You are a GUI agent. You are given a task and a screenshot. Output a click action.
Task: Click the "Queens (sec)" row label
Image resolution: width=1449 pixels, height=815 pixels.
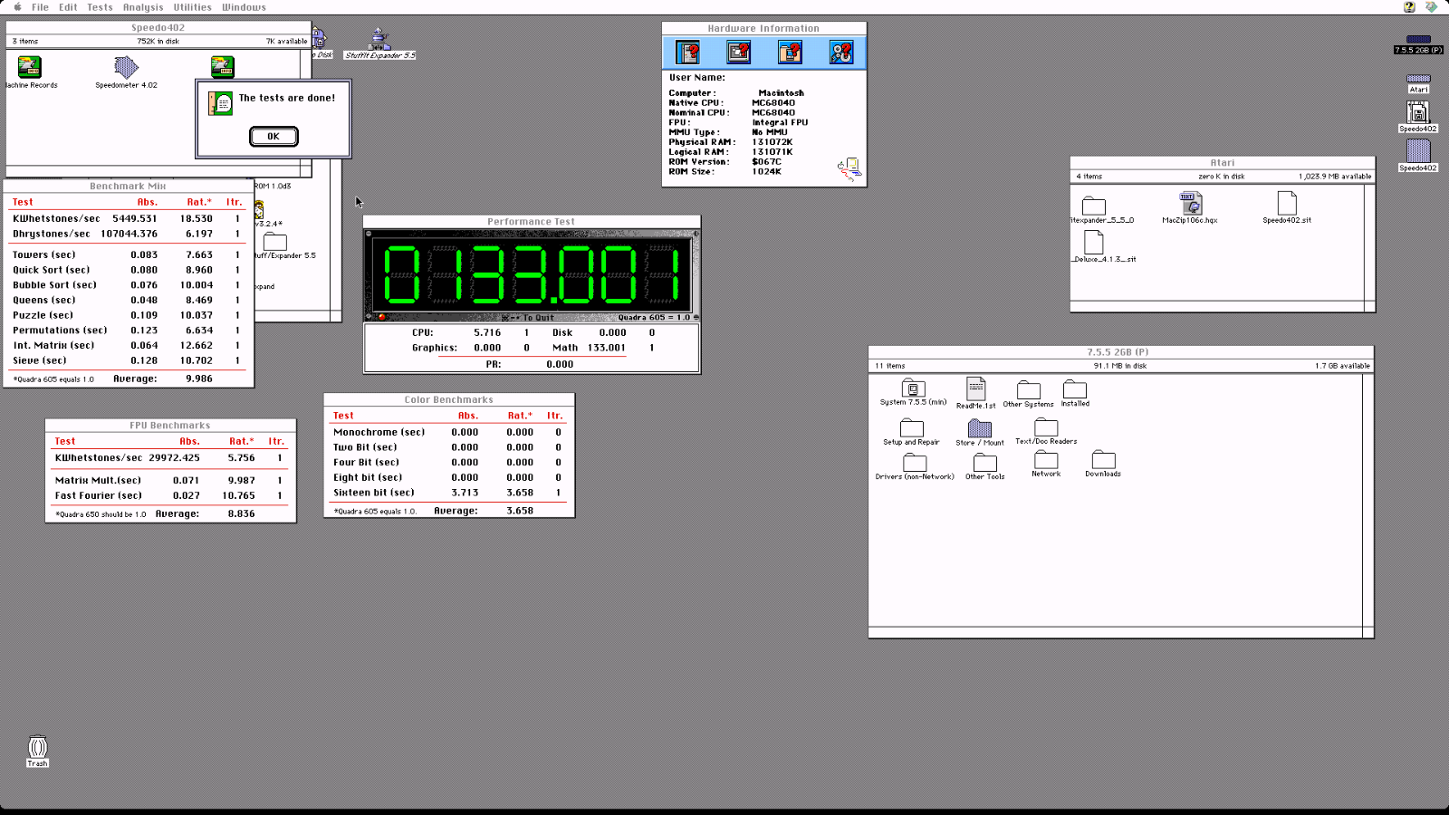(x=44, y=301)
